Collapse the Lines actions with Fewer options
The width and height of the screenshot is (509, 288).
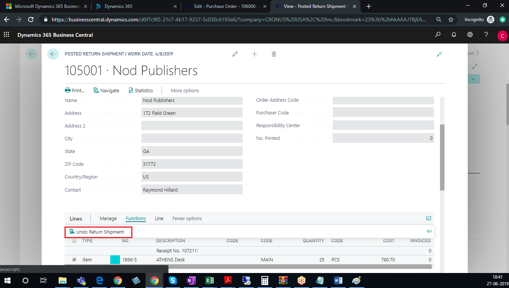[187, 218]
